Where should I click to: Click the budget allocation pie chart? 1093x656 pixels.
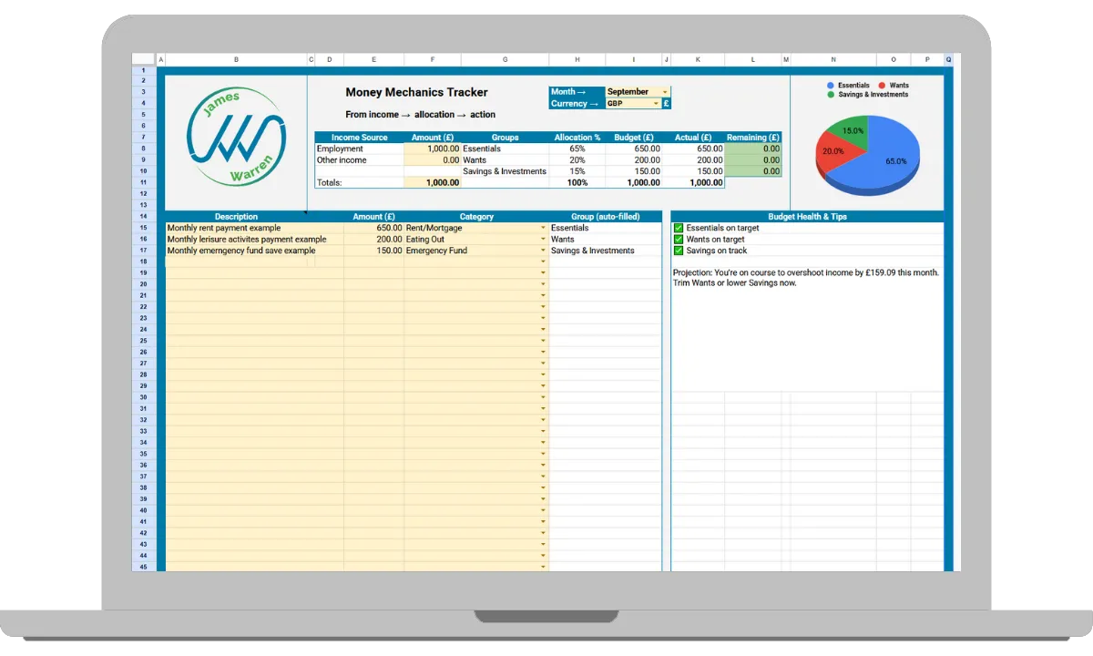pyautogui.click(x=868, y=155)
